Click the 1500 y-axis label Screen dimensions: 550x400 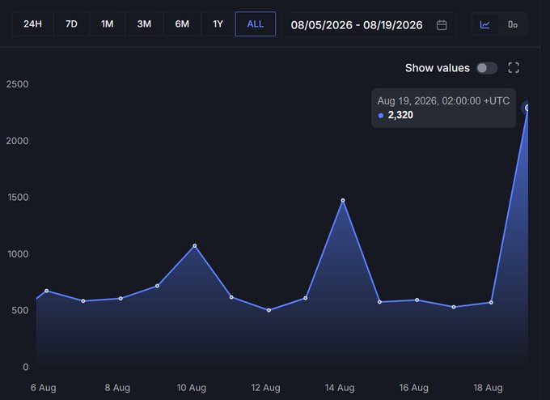(18, 198)
